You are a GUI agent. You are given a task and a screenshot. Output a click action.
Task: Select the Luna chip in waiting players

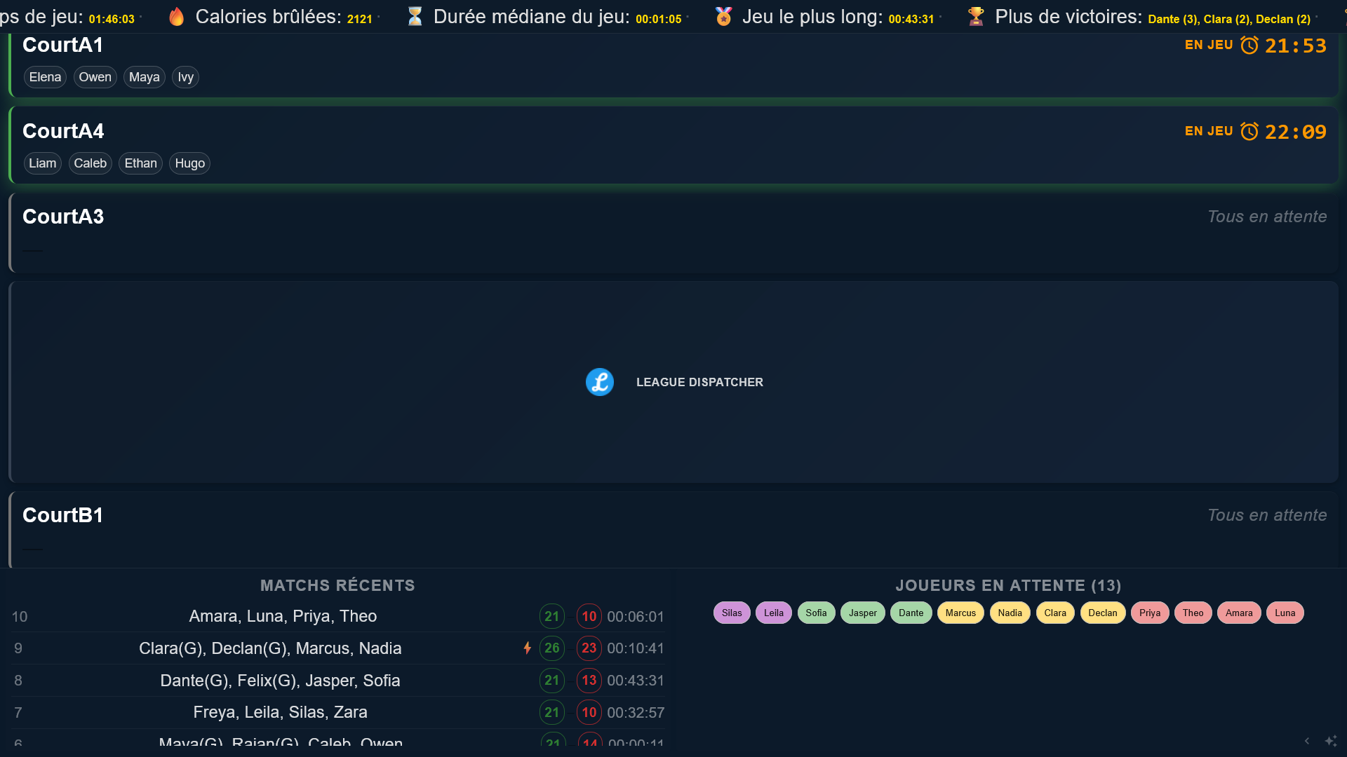1285,613
